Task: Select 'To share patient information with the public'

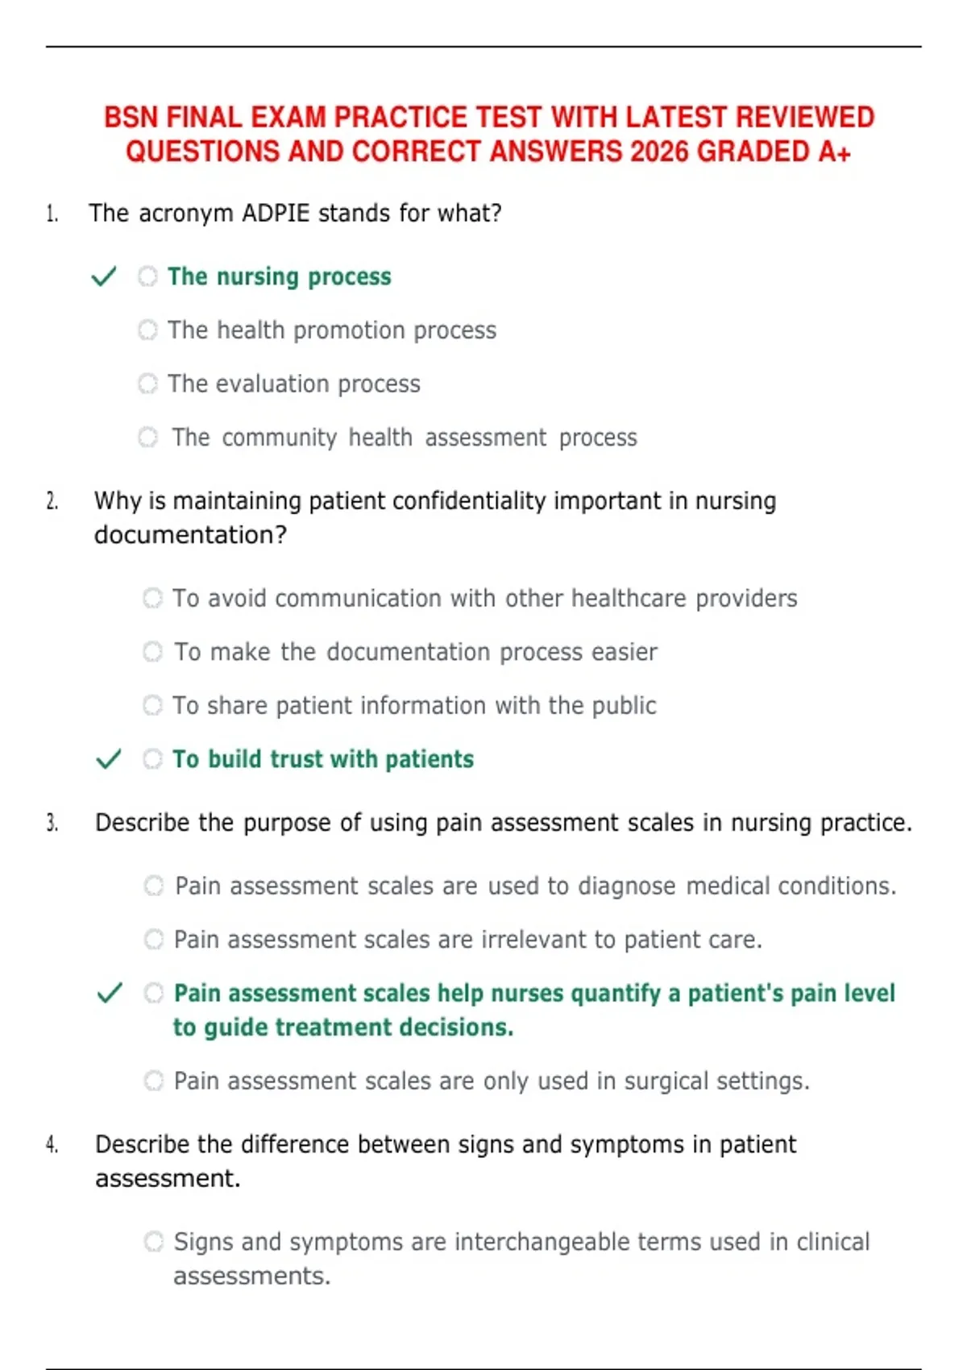Action: (x=152, y=705)
